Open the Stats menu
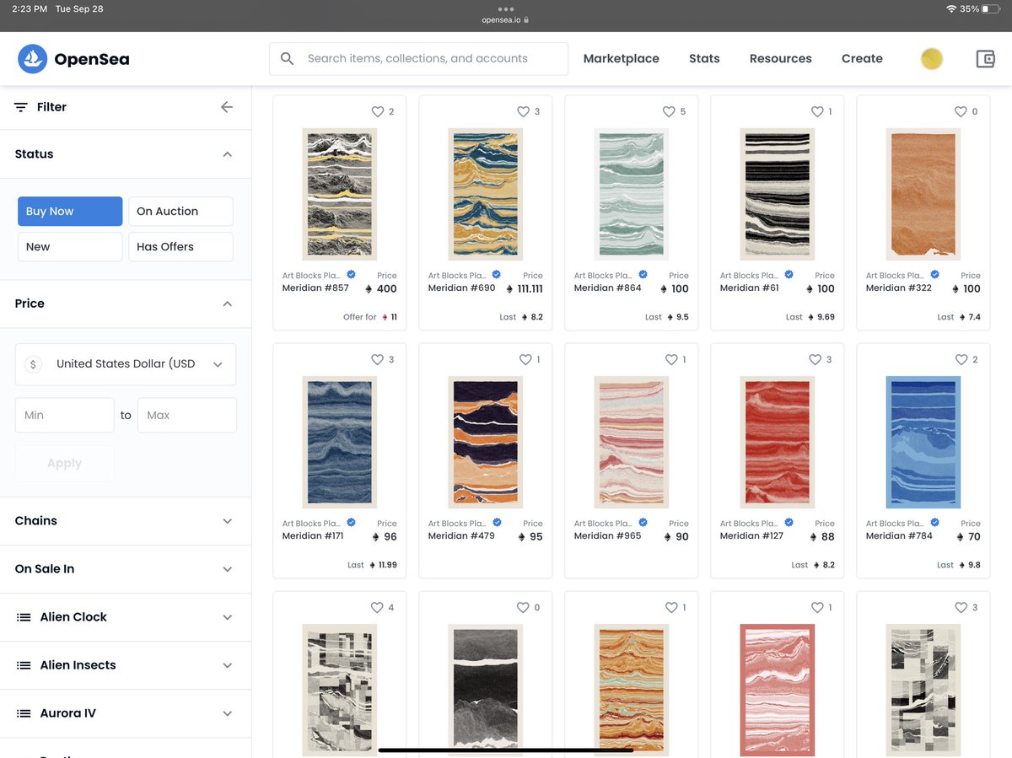The image size is (1012, 758). [704, 59]
